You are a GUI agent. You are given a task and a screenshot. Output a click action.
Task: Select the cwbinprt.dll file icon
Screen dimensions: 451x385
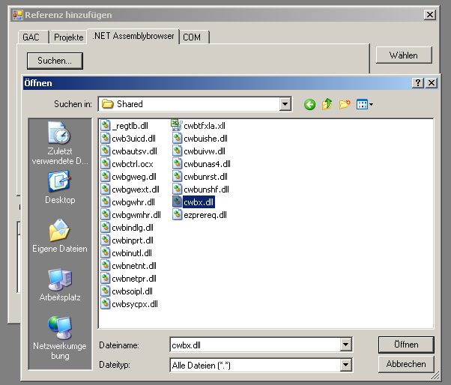click(106, 240)
